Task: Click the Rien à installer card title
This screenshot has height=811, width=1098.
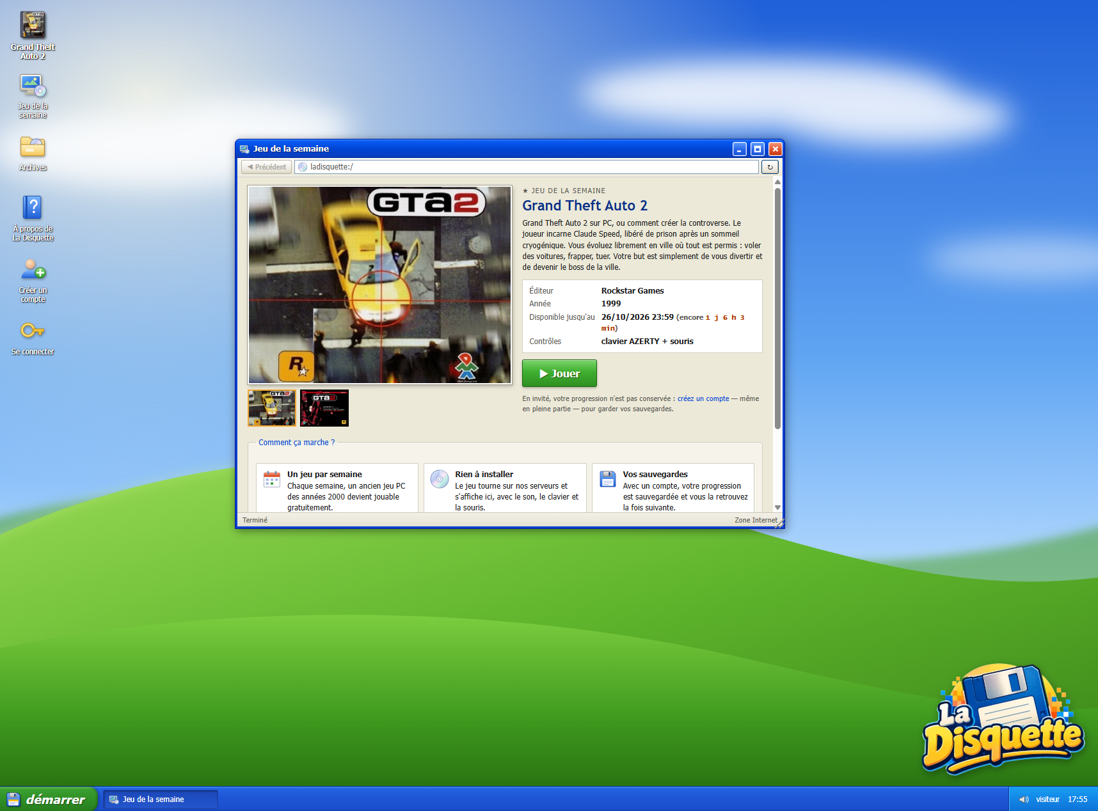Action: click(x=484, y=475)
